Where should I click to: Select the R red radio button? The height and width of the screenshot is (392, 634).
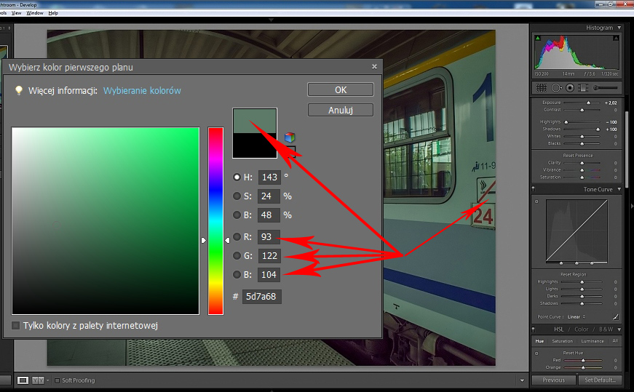click(x=237, y=236)
